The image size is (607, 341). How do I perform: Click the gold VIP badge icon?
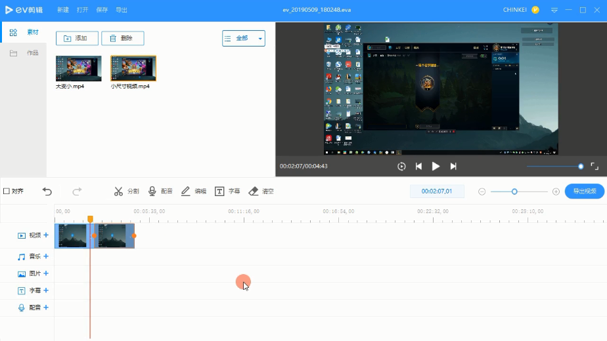click(535, 10)
